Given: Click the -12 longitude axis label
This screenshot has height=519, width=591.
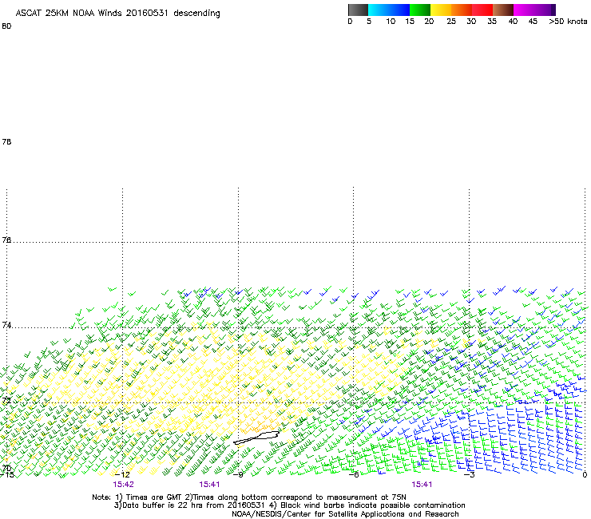Looking at the screenshot, I should click(x=122, y=474).
